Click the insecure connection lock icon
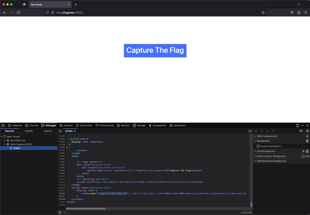This screenshot has width=310, height=215. [x=53, y=13]
